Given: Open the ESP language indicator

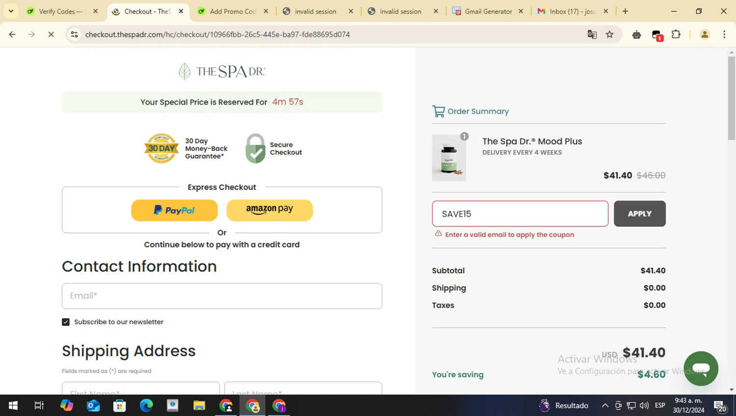Looking at the screenshot, I should [x=660, y=406].
